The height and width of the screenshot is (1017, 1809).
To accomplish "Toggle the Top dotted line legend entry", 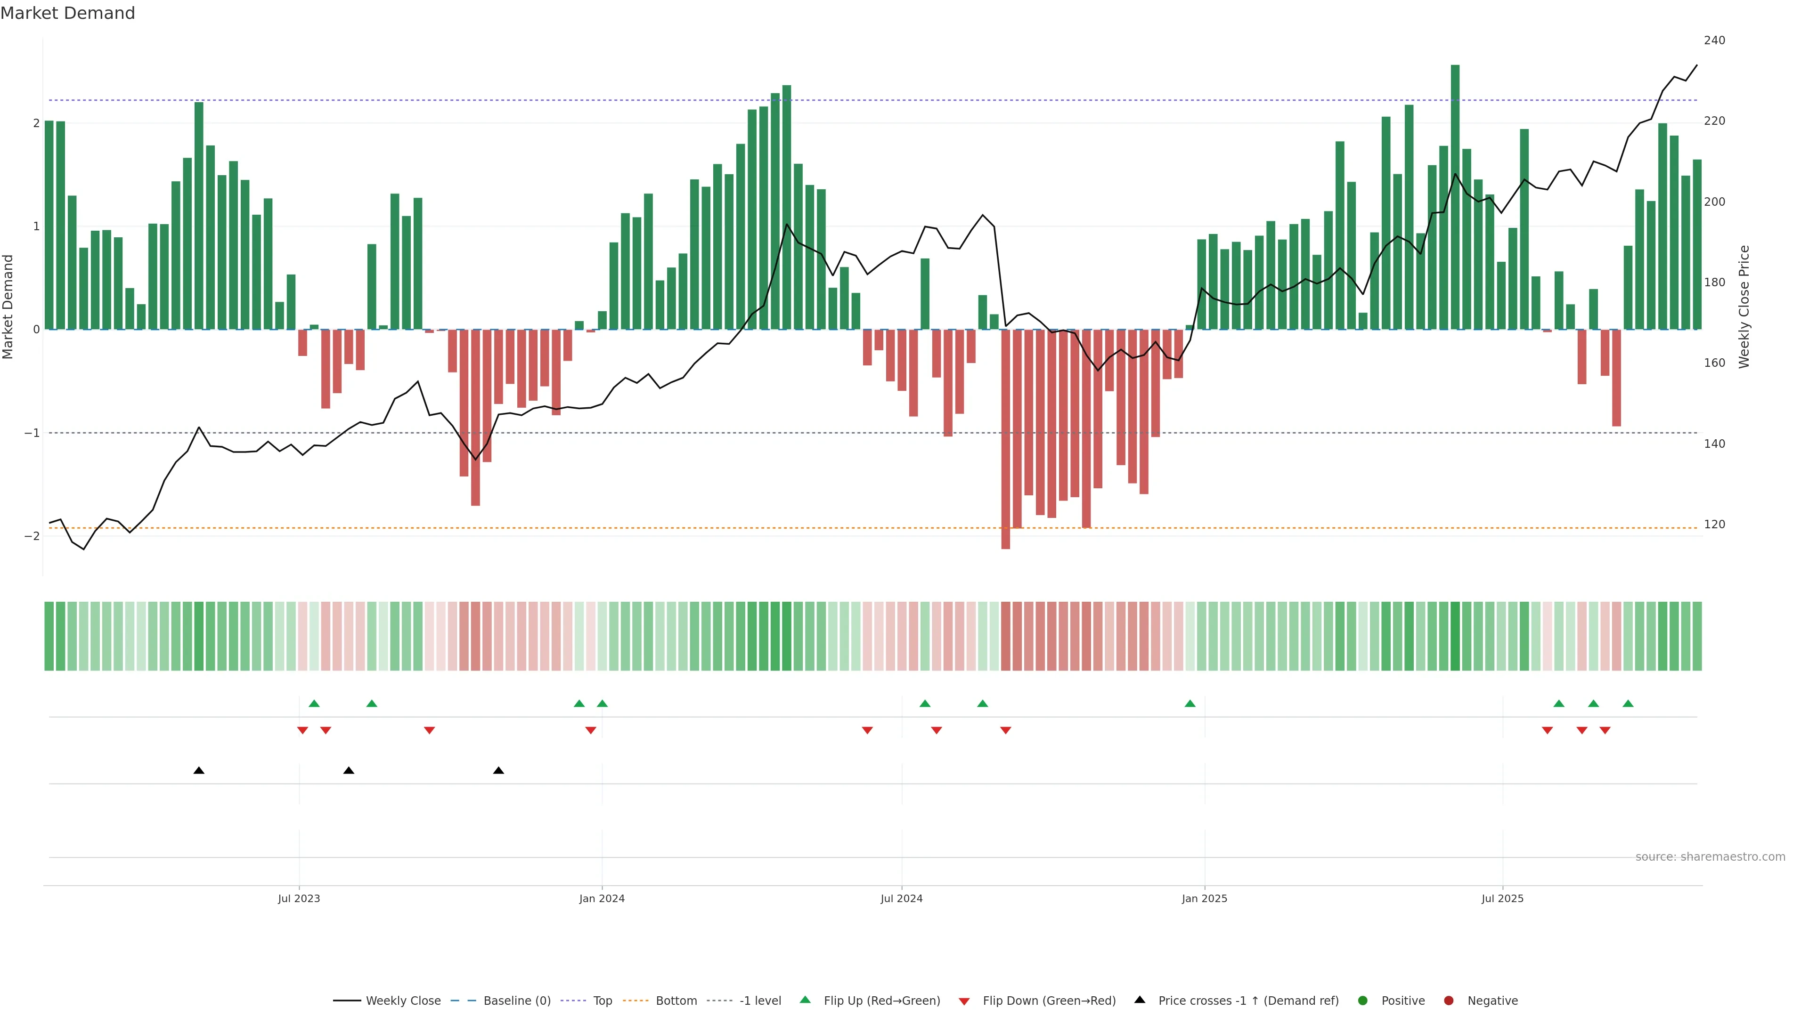I will (602, 1001).
